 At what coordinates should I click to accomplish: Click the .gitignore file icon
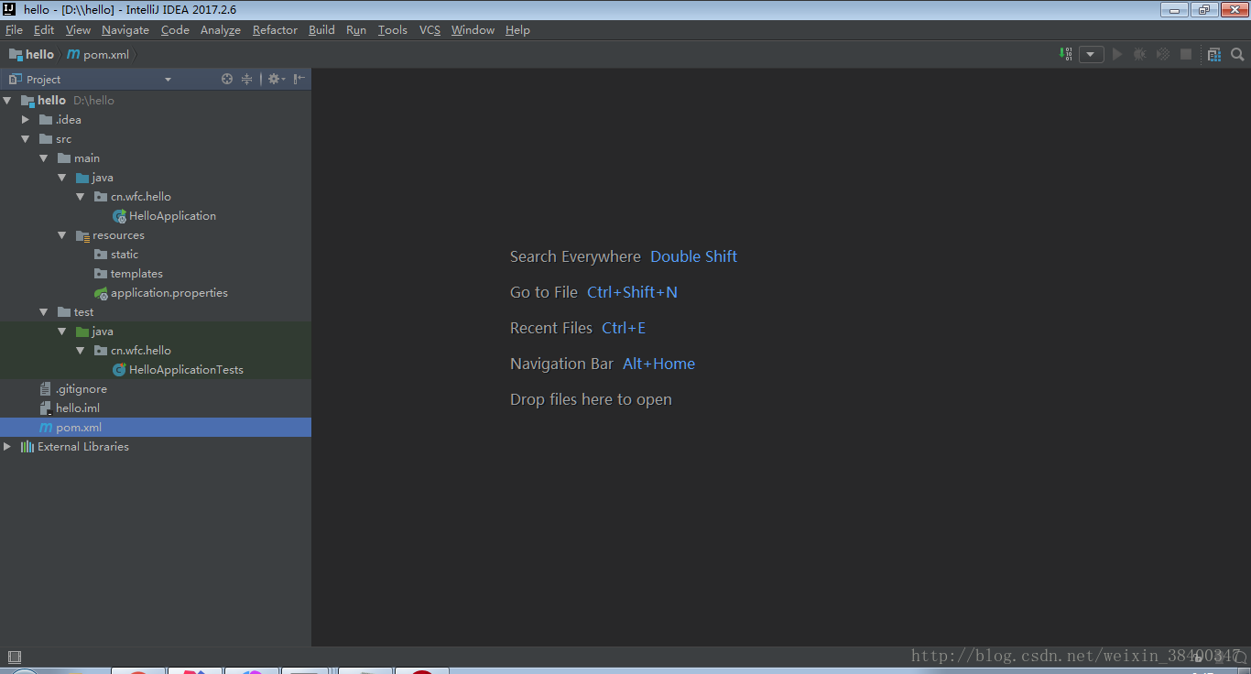click(46, 389)
